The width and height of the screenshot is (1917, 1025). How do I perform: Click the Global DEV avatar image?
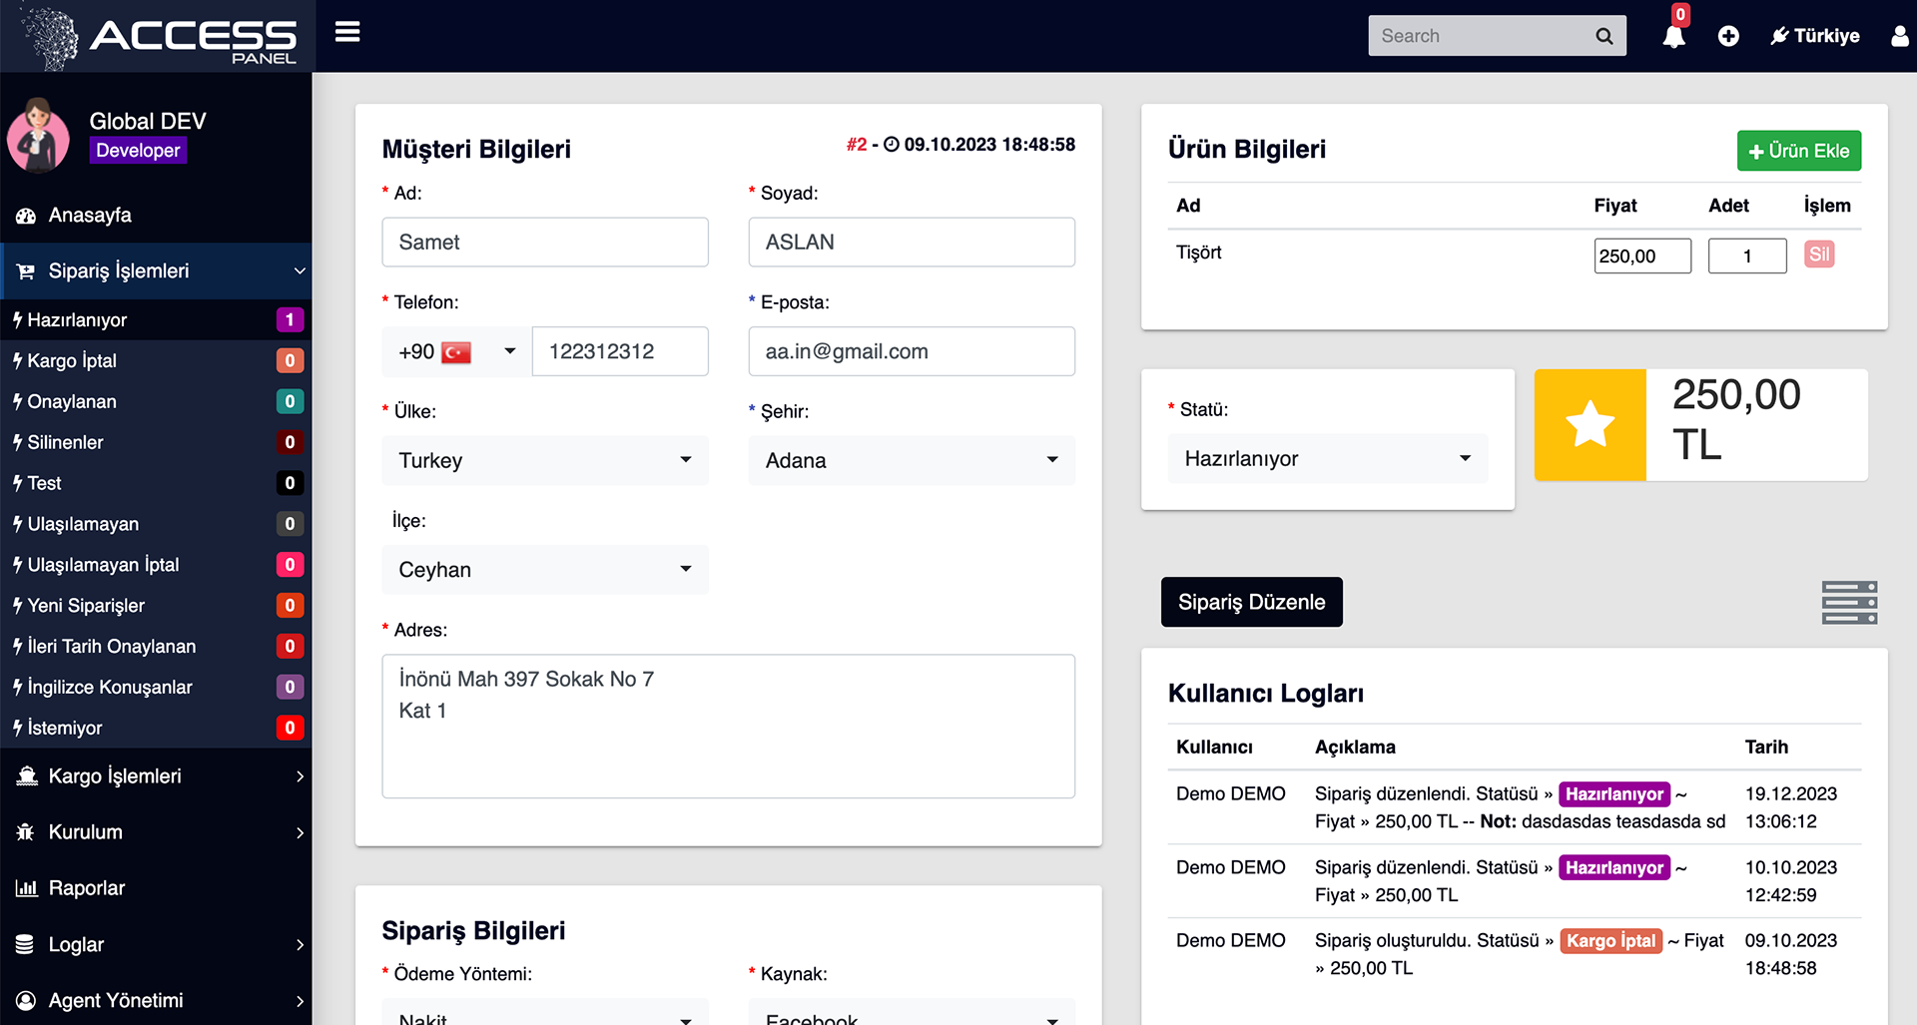(38, 136)
